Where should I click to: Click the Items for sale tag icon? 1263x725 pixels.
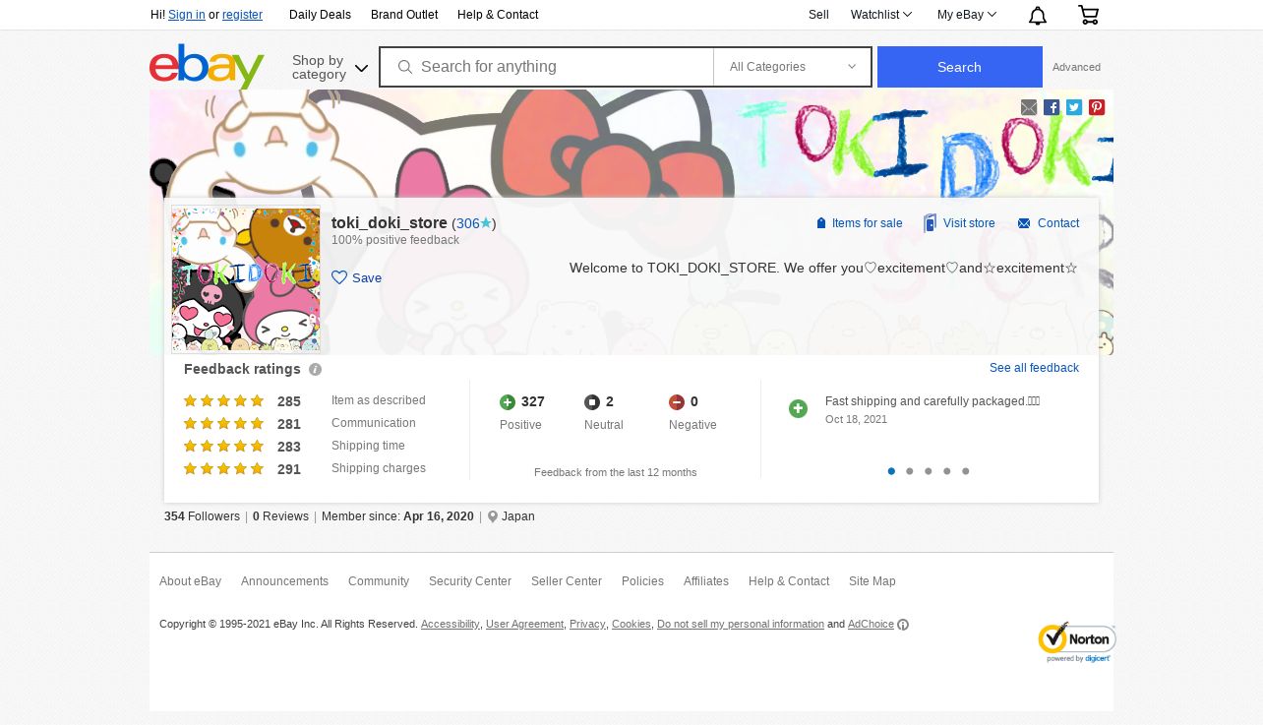tap(821, 223)
